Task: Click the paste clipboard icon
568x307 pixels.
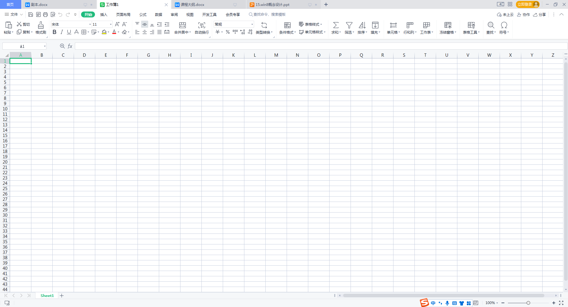Action: (x=9, y=25)
